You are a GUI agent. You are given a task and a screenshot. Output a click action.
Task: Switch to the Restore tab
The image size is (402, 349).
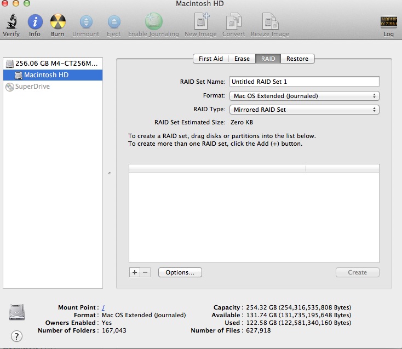[297, 59]
